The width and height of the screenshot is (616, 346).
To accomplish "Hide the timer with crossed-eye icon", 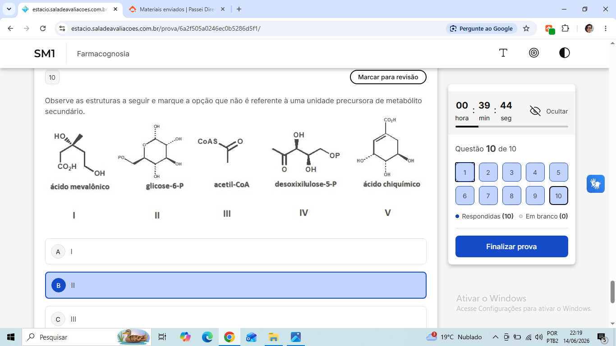I will tap(535, 111).
